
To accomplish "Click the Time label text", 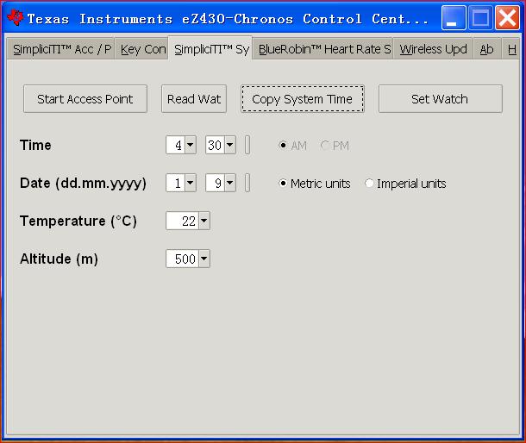I will coord(35,145).
